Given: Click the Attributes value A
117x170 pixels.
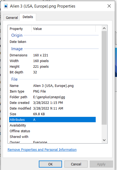Looking at the screenshot, I should 34,120.
